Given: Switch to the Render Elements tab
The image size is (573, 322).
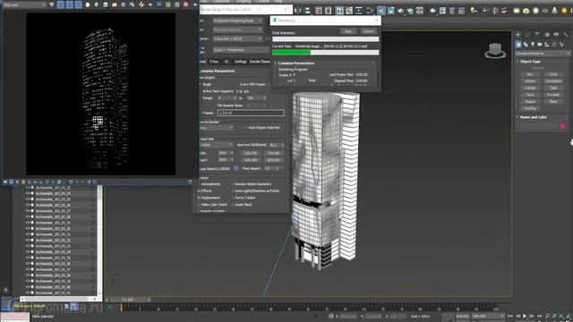Looking at the screenshot, I should (x=260, y=62).
